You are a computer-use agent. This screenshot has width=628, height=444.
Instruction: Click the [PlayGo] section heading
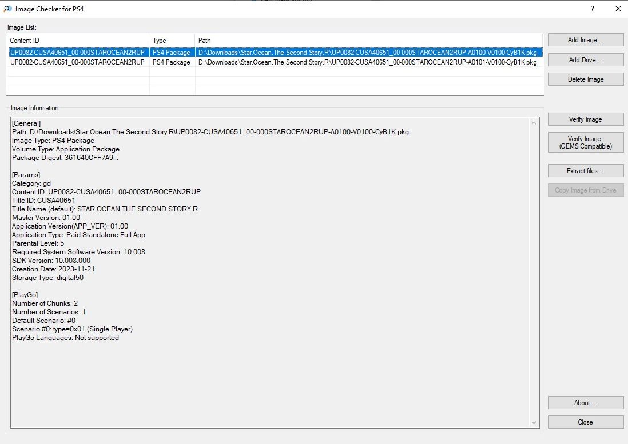click(25, 295)
